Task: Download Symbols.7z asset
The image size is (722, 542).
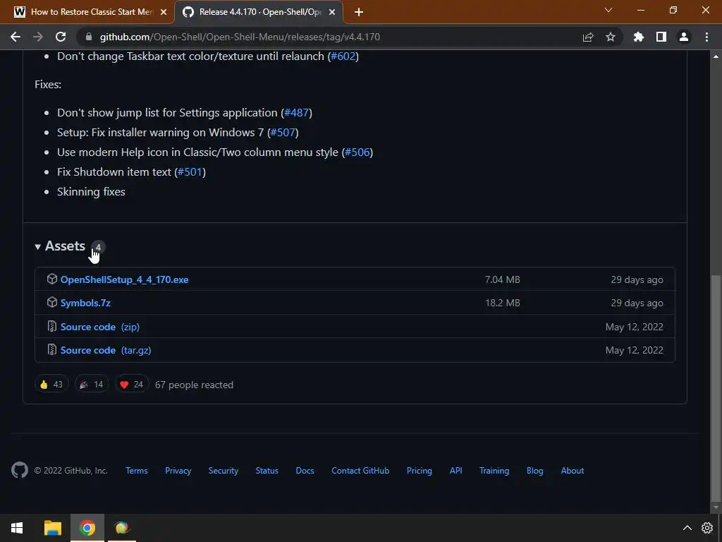Action: 85,303
